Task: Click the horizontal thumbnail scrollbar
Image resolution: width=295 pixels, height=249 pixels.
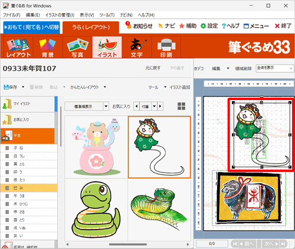Action: pyautogui.click(x=128, y=244)
